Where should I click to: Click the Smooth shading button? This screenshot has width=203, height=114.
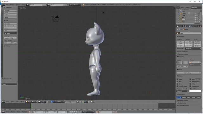pos(7,38)
